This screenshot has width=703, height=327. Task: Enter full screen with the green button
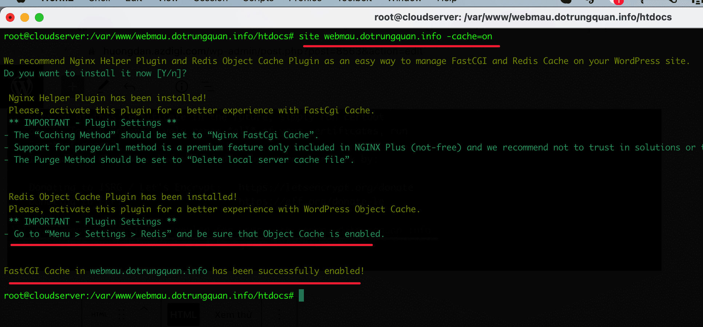[x=39, y=17]
